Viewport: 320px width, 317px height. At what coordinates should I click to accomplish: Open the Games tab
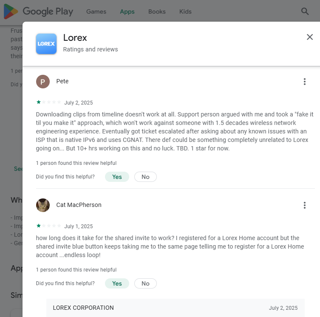96,11
